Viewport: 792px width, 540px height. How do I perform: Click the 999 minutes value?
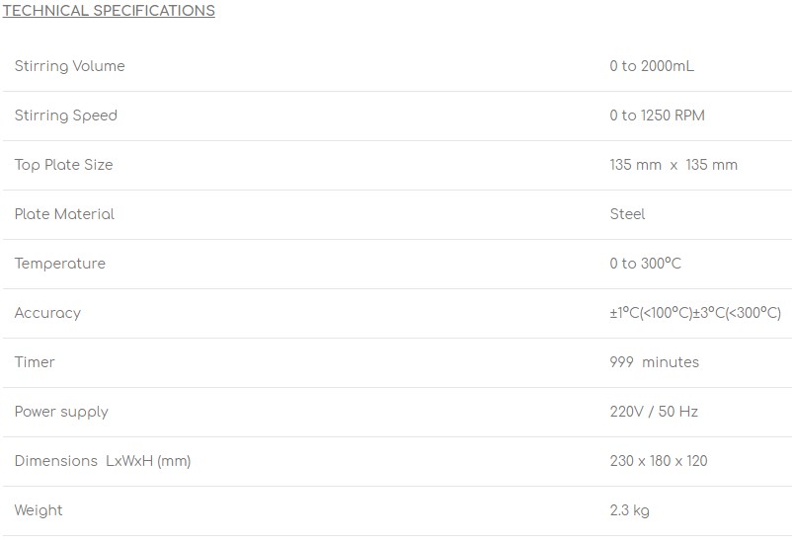[654, 362]
